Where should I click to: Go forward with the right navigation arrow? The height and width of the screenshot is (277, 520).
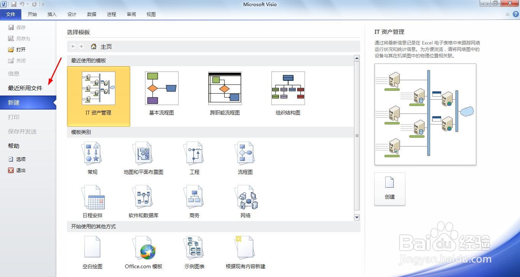(x=81, y=46)
